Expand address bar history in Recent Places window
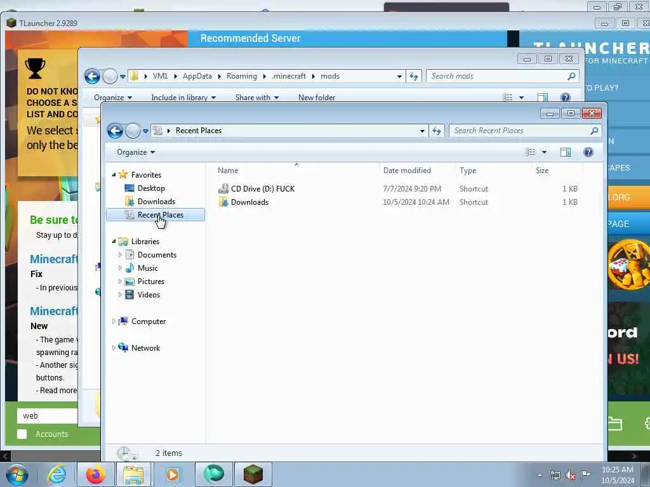Screen dimensions: 650x487 422,131
